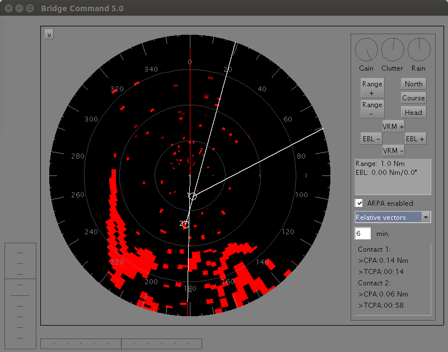
Task: Close the Bridge Command window
Action: (x=8, y=8)
